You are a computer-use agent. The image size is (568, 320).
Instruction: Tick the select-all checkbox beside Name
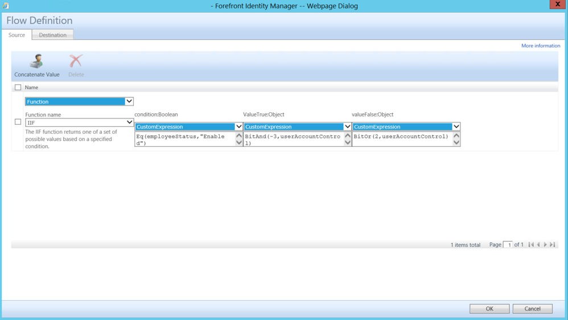click(18, 87)
